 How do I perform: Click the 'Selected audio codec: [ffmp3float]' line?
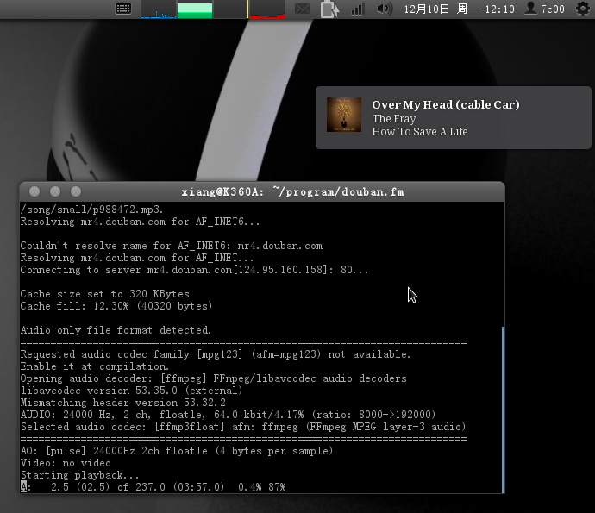(x=243, y=427)
